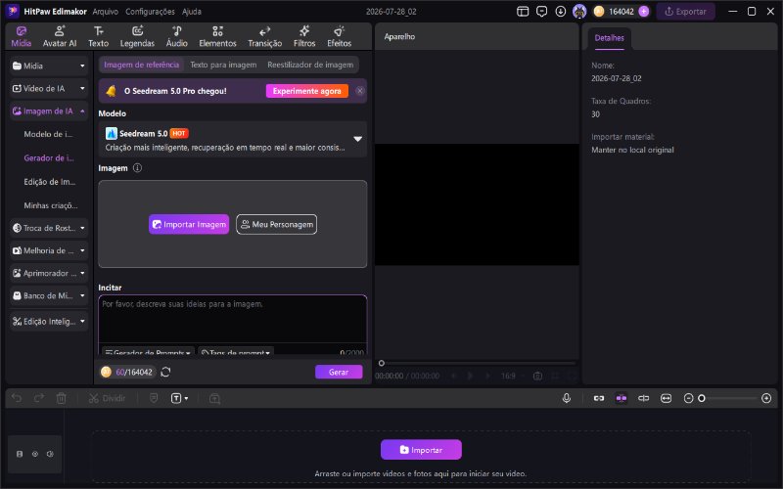Click the fit timeline width icon
783x489 pixels.
tap(666, 398)
